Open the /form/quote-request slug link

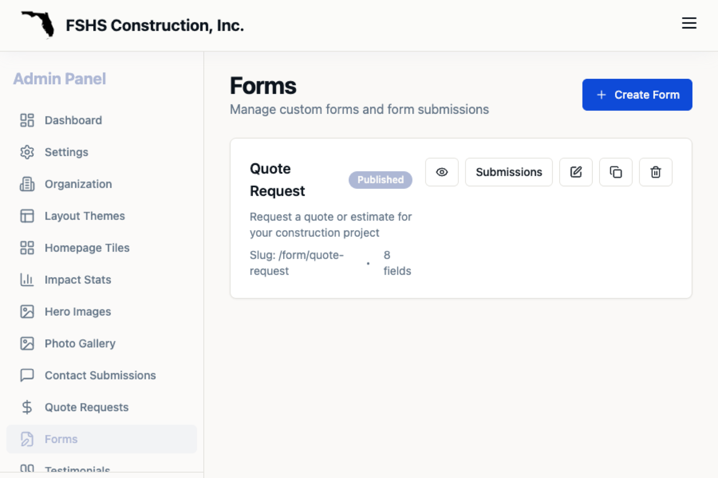click(297, 263)
